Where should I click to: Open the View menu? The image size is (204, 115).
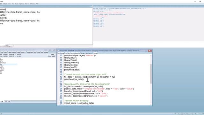tap(9, 4)
